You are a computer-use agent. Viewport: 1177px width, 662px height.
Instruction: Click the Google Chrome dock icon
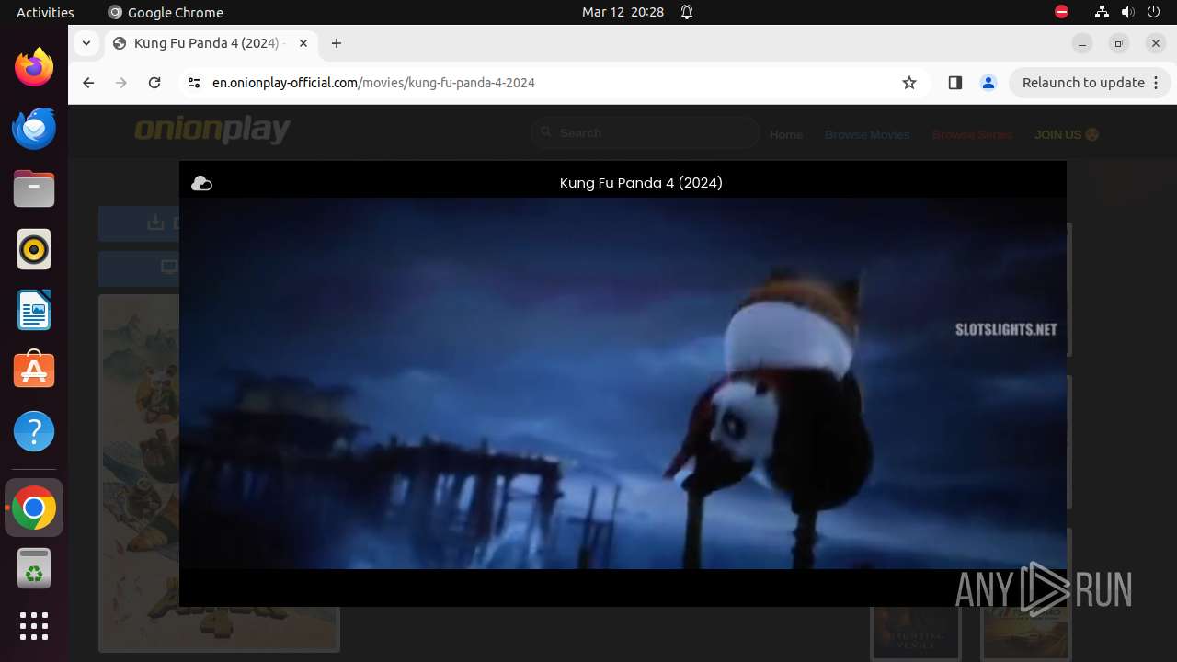[34, 508]
